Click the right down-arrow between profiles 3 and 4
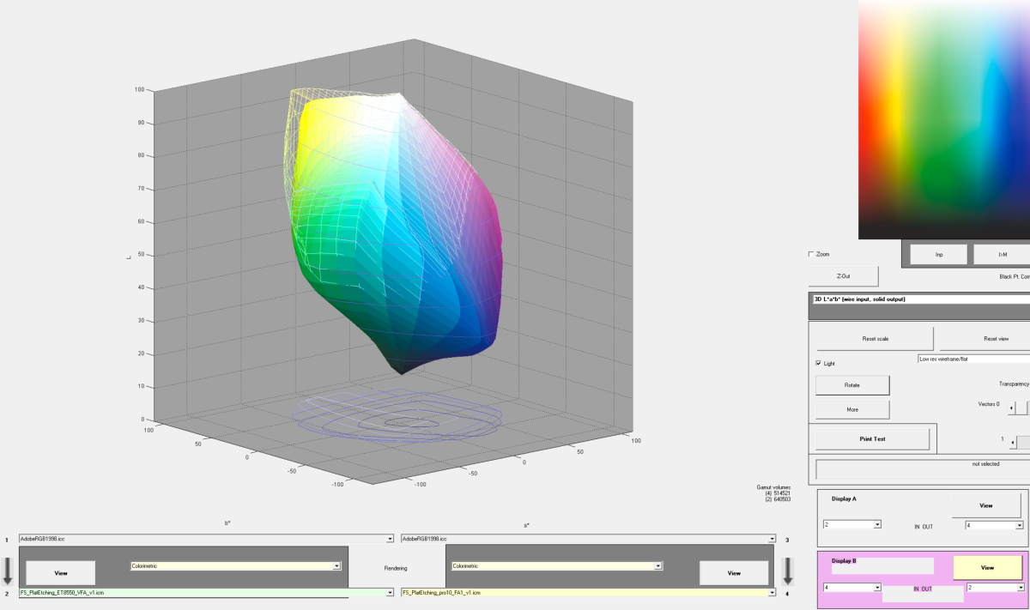This screenshot has height=610, width=1030. (x=788, y=571)
